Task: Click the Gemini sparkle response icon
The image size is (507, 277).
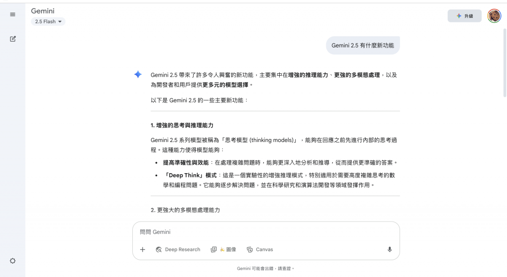Action: tap(138, 75)
